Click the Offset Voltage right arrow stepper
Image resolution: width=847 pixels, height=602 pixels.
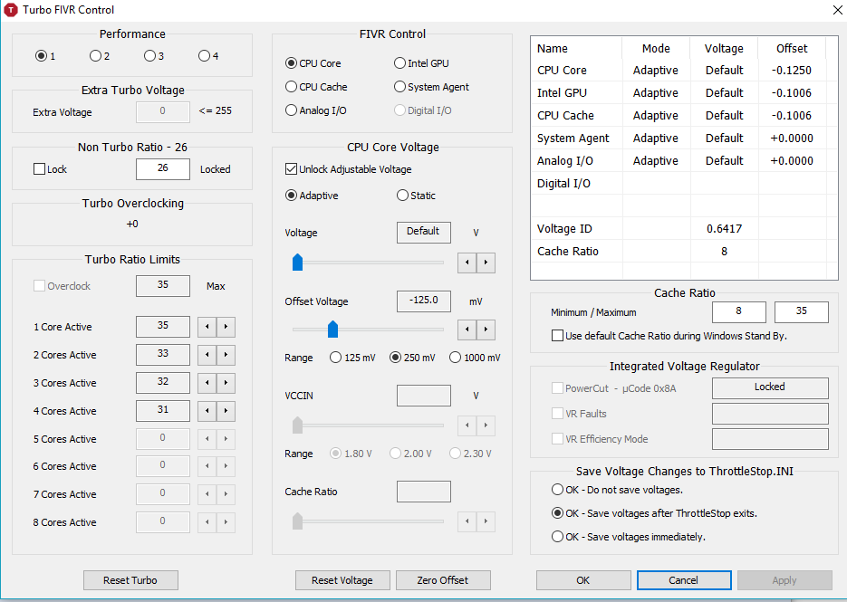coord(486,330)
